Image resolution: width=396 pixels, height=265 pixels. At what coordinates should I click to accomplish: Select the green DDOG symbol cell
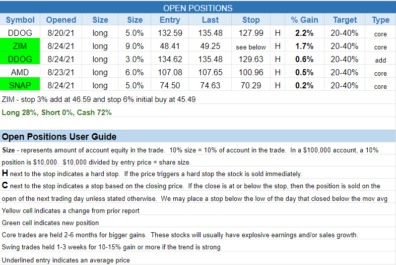[x=20, y=59]
